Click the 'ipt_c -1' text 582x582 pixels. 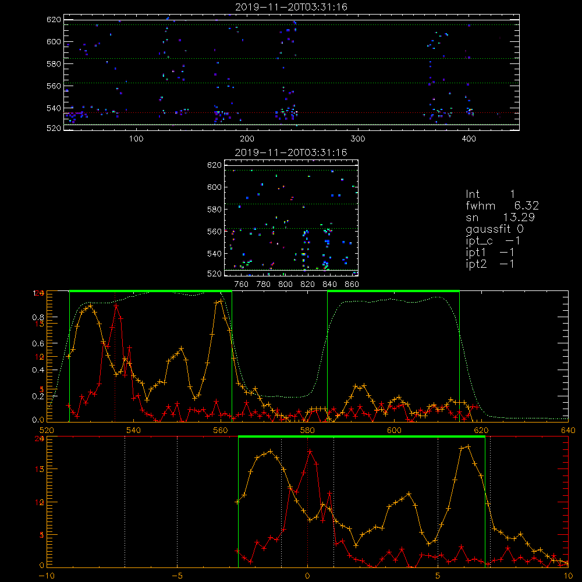(493, 241)
